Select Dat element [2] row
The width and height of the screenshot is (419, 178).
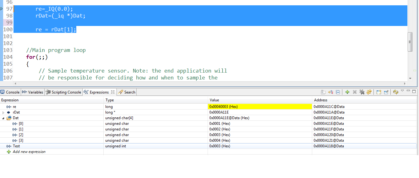click(x=209, y=135)
